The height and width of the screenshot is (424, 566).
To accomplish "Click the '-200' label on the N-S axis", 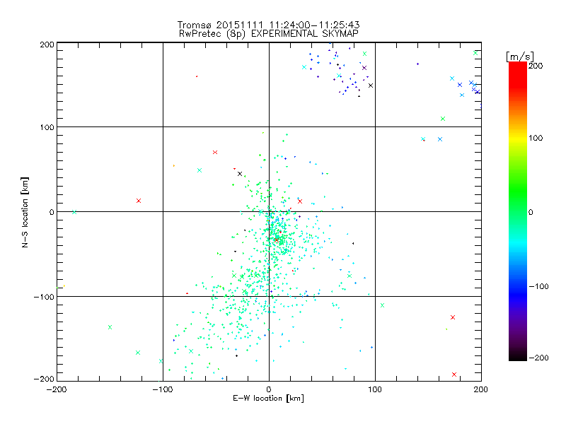I will (x=44, y=379).
